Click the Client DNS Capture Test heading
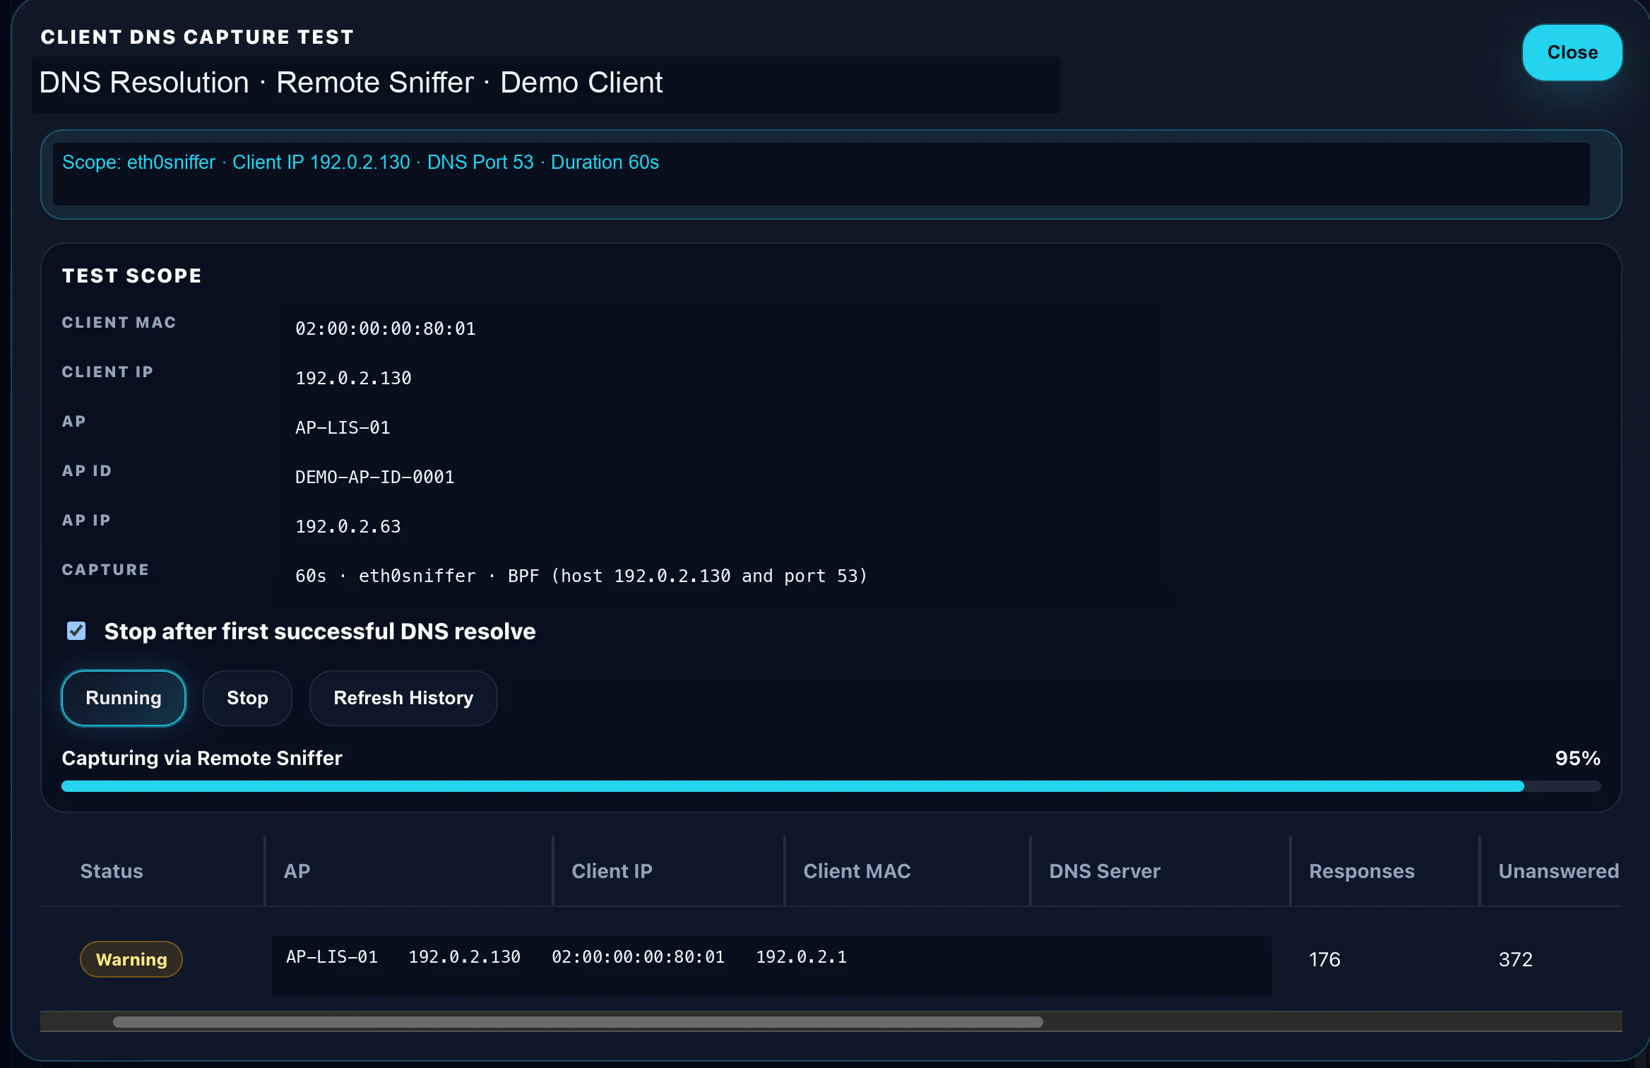Image resolution: width=1650 pixels, height=1068 pixels. click(x=197, y=37)
